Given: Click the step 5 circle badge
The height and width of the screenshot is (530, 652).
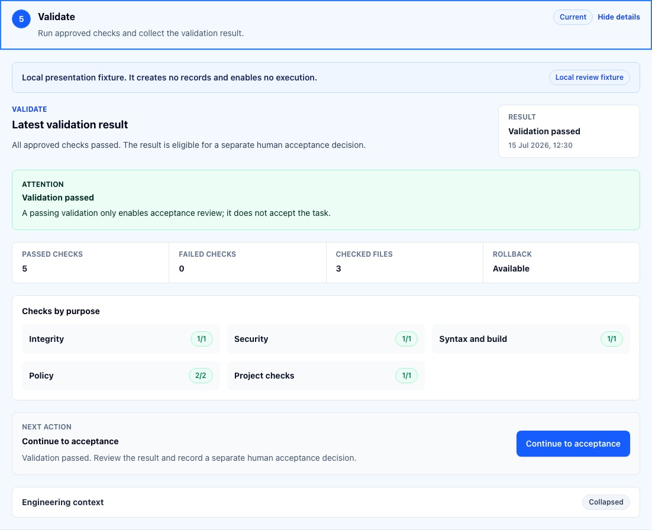Looking at the screenshot, I should pyautogui.click(x=21, y=19).
